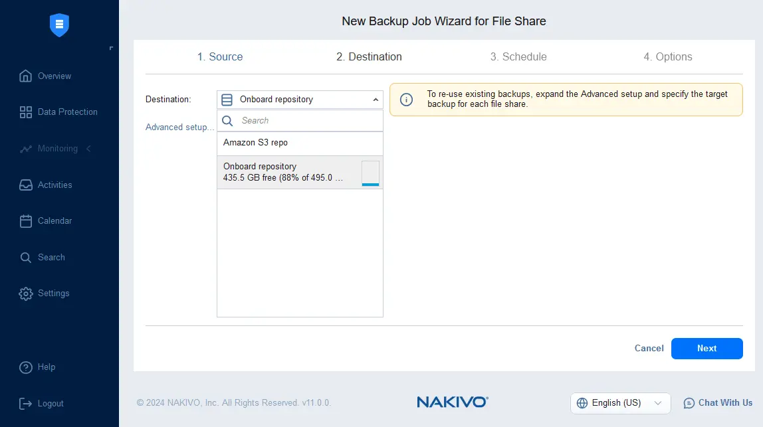This screenshot has height=427, width=763.
Task: Click the info icon in yellow notice
Action: pos(406,100)
